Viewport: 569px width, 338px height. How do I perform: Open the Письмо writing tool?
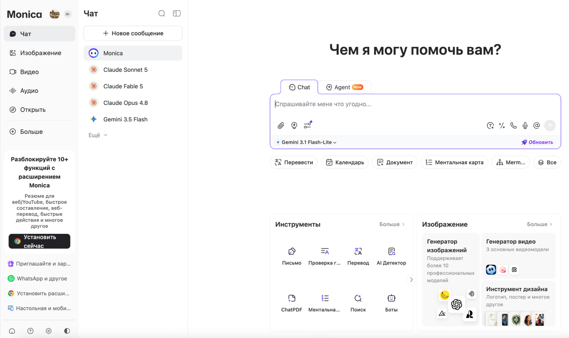(292, 256)
